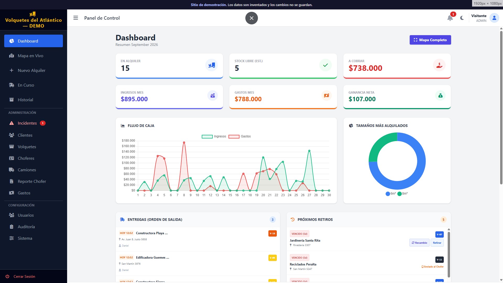This screenshot has height=283, width=503.
Task: Switch to dark mode moon icon
Action: pyautogui.click(x=462, y=18)
